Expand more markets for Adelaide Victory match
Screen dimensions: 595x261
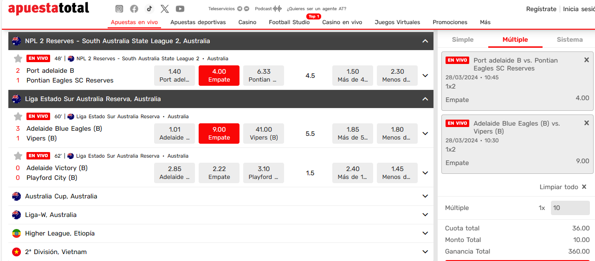425,173
